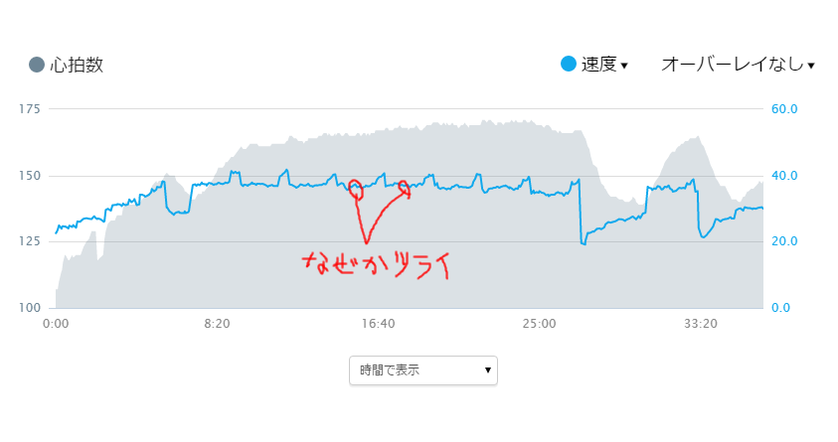Click the 16:40 time axis label
Screen dimensions: 838x442
(x=378, y=324)
